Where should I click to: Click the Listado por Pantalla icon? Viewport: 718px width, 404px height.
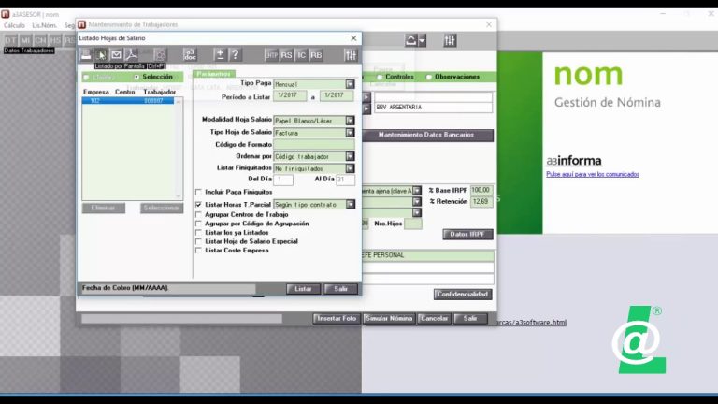[x=102, y=54]
